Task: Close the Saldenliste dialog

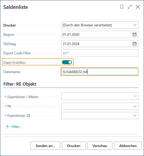Action: click(x=138, y=7)
